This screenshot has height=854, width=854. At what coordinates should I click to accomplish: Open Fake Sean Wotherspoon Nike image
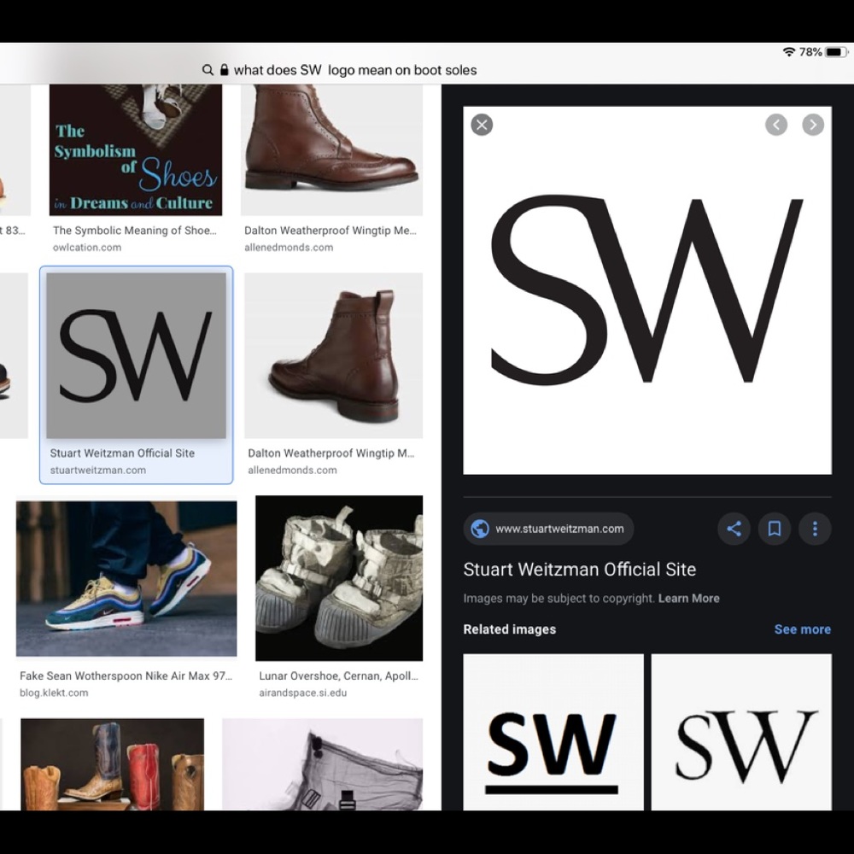126,578
